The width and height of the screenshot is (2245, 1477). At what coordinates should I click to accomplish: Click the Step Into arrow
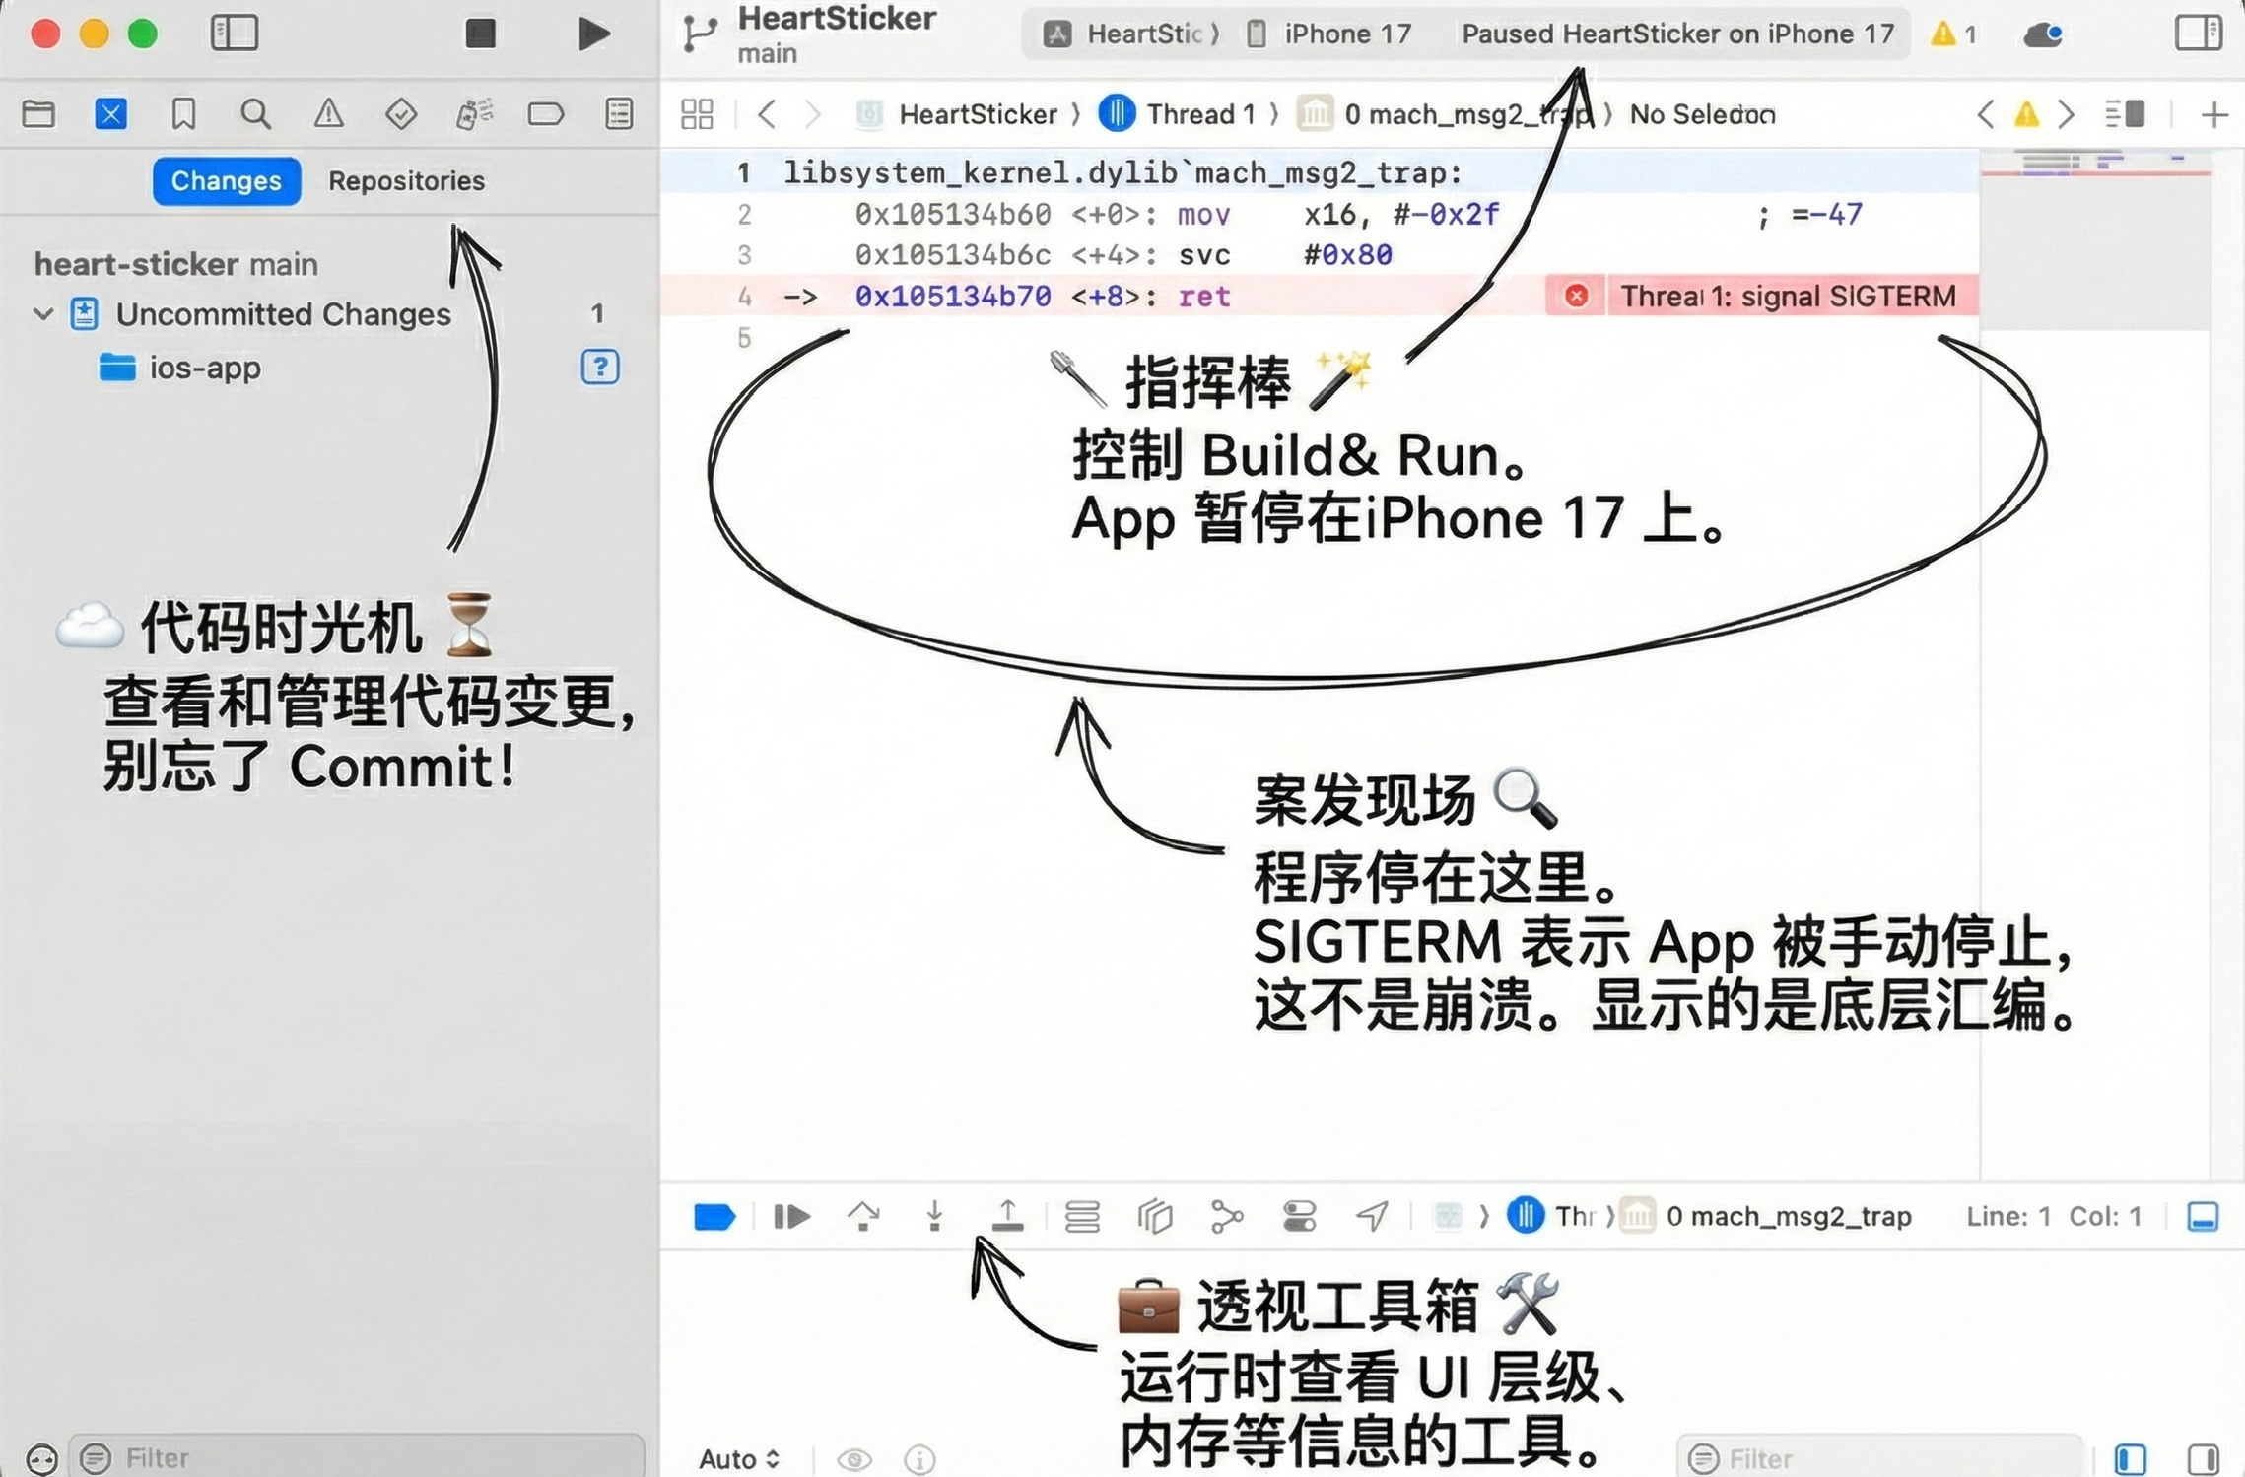coord(934,1217)
